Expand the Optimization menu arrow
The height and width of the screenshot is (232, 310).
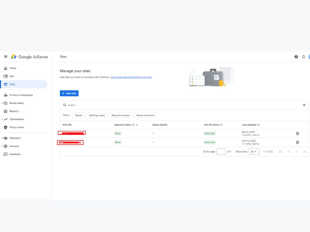point(2,119)
